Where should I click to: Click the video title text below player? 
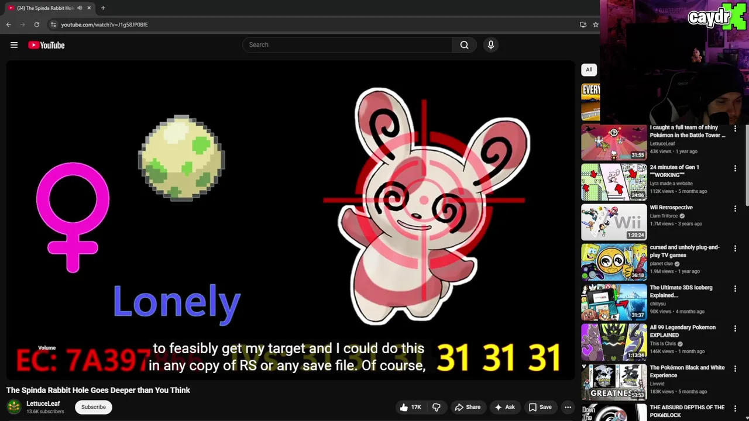pos(98,390)
